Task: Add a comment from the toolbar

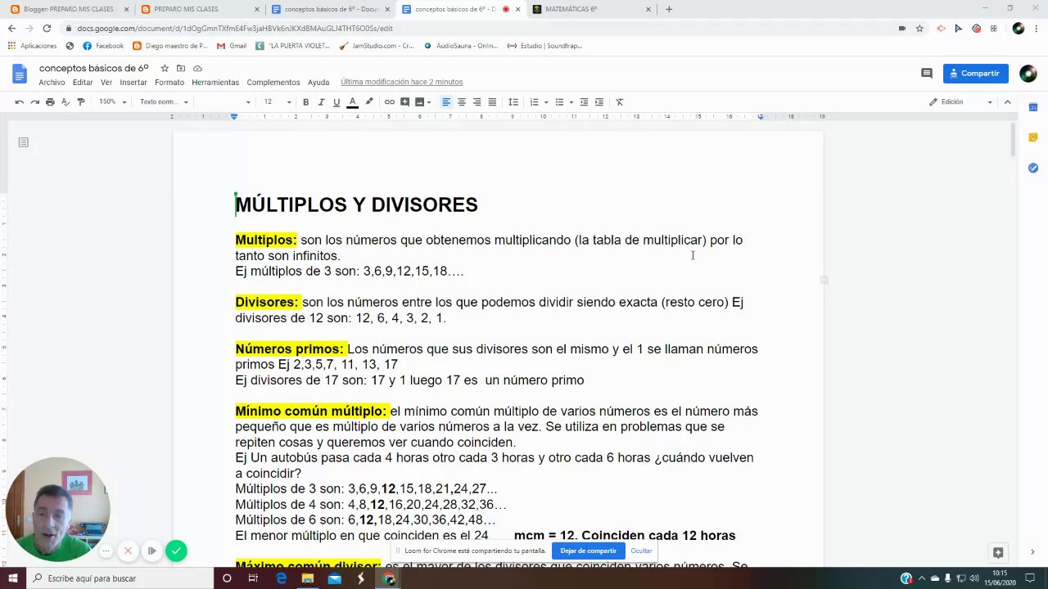Action: click(x=404, y=102)
